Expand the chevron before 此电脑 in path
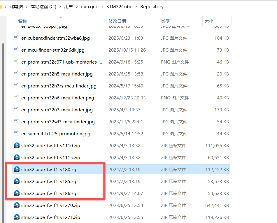The width and height of the screenshot is (277, 223). 6,7
